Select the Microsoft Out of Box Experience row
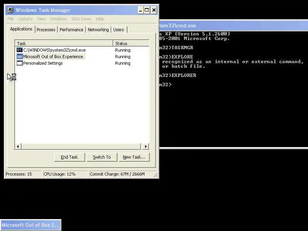The image size is (308, 231). coord(82,57)
